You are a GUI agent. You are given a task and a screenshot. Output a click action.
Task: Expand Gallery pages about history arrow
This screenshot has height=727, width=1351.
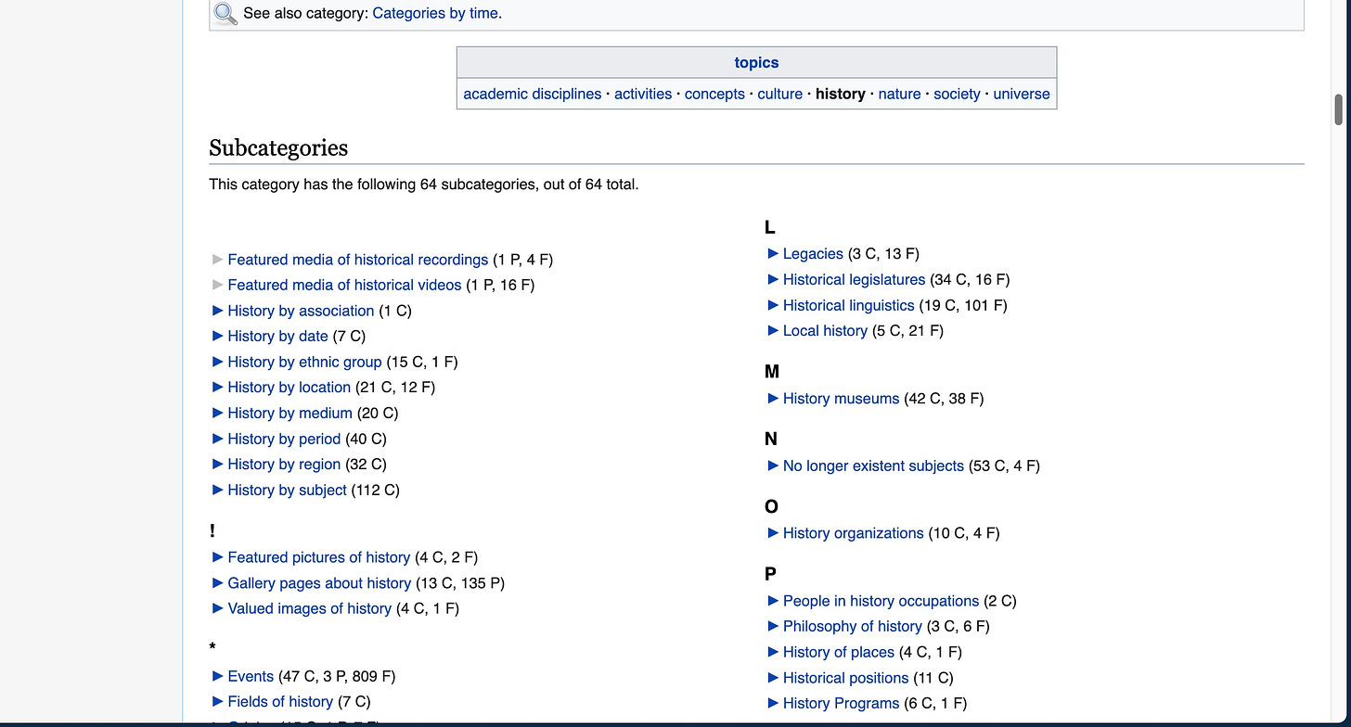click(x=218, y=583)
